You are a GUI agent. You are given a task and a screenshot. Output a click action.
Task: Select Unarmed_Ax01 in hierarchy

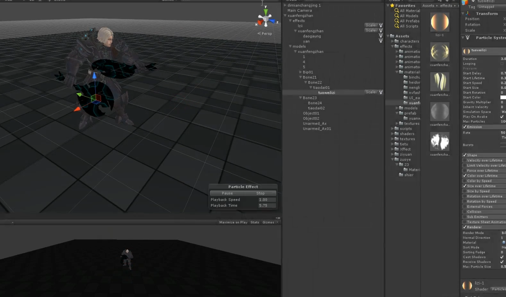[x=317, y=128]
